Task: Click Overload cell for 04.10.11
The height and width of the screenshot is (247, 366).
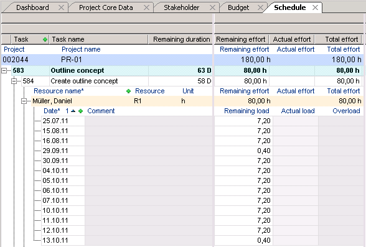Action: pyautogui.click(x=340, y=170)
